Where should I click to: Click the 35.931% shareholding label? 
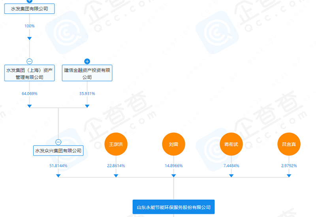[x=87, y=94]
